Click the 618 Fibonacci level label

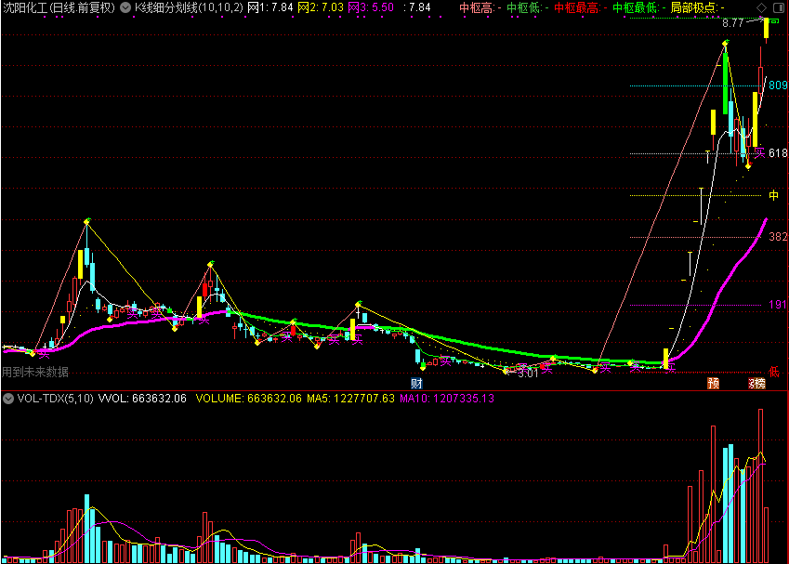[778, 153]
